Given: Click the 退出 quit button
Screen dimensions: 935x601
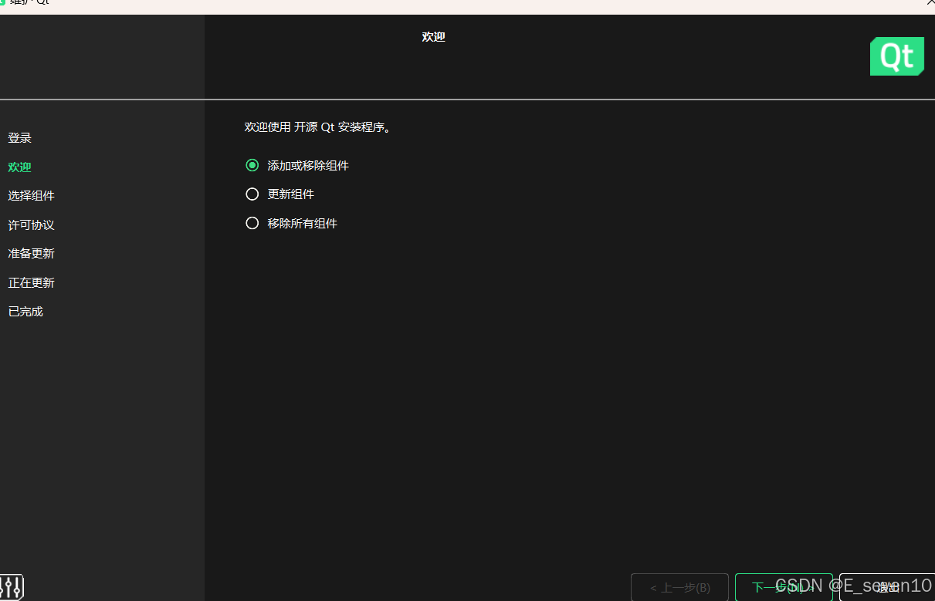Looking at the screenshot, I should 886,587.
